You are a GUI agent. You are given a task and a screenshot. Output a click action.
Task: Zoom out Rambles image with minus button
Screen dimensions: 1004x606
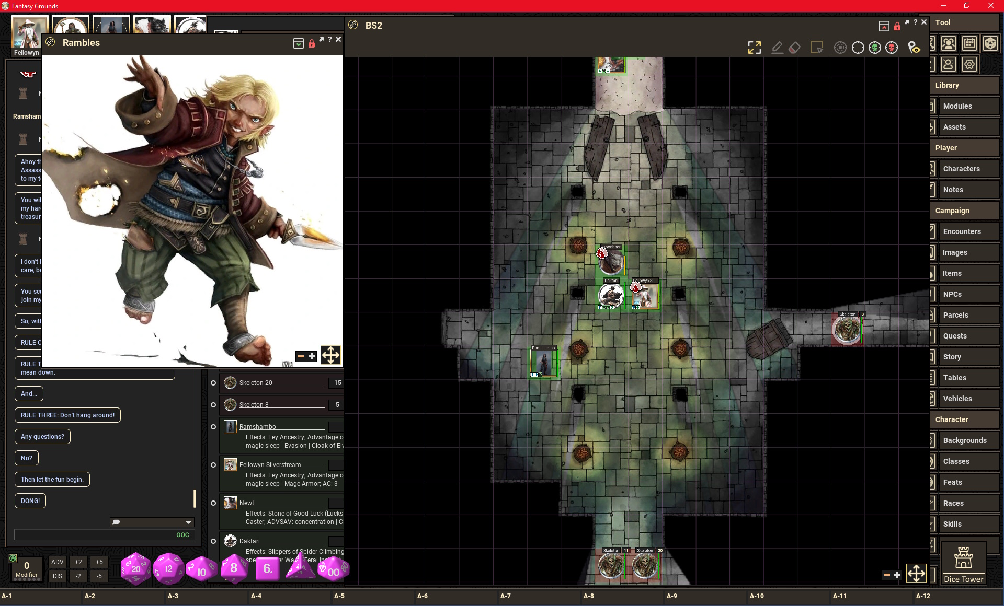coord(300,356)
